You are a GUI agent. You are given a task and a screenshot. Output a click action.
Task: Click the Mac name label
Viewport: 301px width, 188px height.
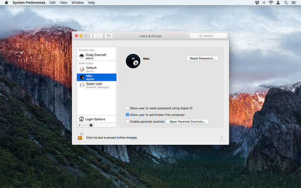click(146, 59)
